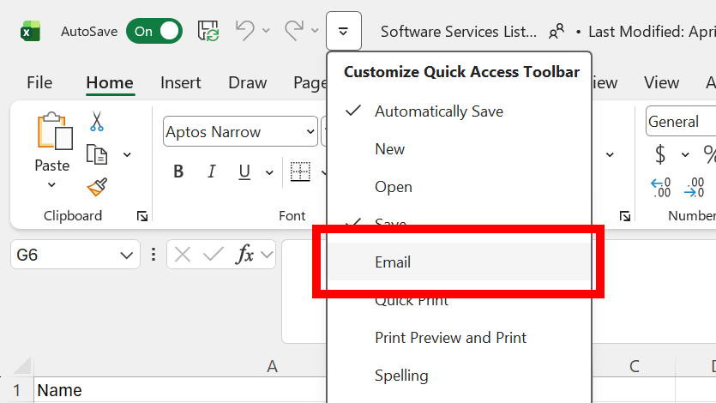Viewport: 716px width, 403px height.
Task: Select Print Preview and Print
Action: pos(460,338)
